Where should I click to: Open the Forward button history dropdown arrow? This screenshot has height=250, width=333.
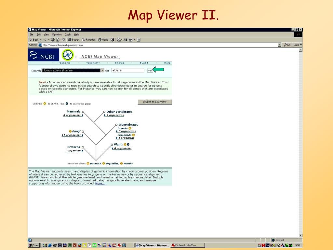pos(49,40)
